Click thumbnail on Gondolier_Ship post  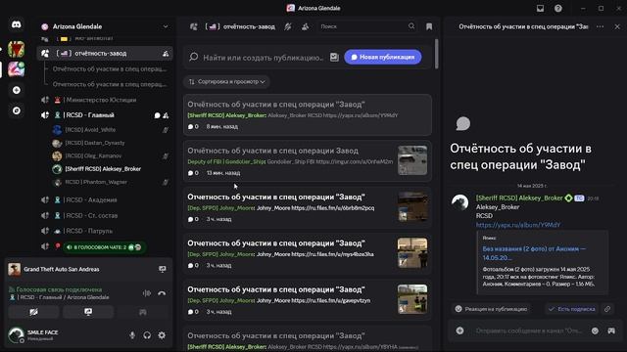click(x=412, y=160)
